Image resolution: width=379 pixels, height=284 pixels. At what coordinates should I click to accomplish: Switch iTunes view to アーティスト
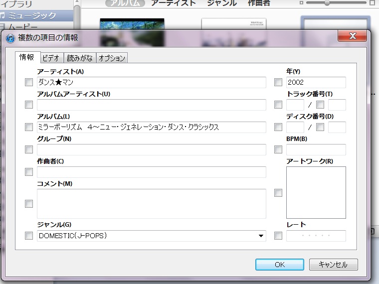pos(174,3)
